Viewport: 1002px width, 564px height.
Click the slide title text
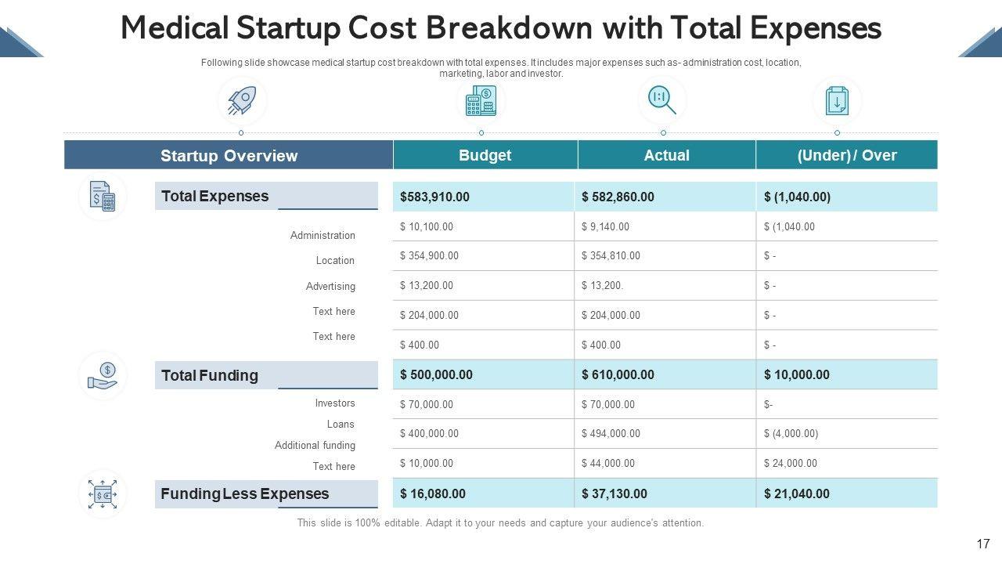(501, 28)
